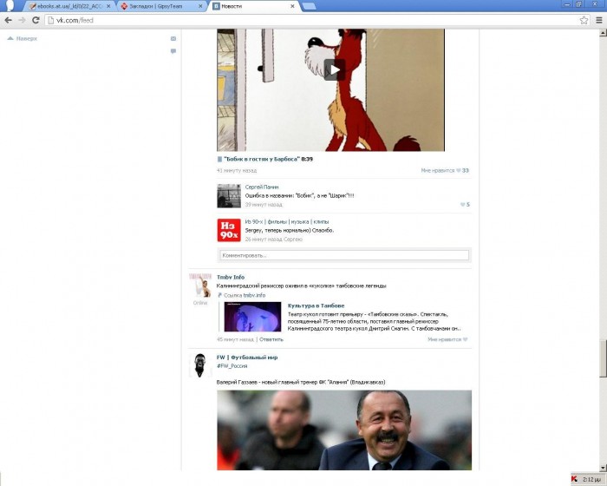This screenshot has height=486, width=607.
Task: Open the puppet theatre article thumbnail
Action: 252,317
